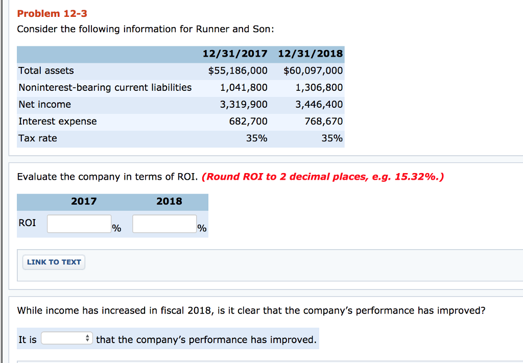This screenshot has height=363, width=523.
Task: Click the 2017 ROI input field
Action: point(79,224)
